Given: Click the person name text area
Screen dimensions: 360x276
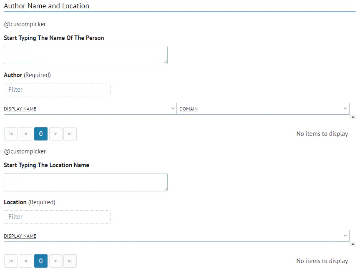Looking at the screenshot, I should tap(86, 55).
